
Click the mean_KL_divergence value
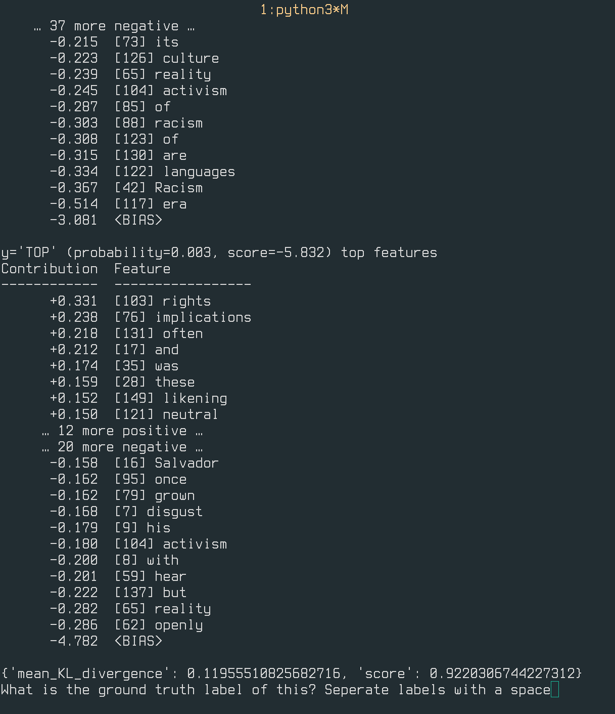(x=263, y=674)
